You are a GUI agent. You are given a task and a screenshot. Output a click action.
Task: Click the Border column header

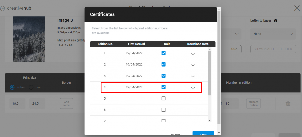tap(66, 82)
